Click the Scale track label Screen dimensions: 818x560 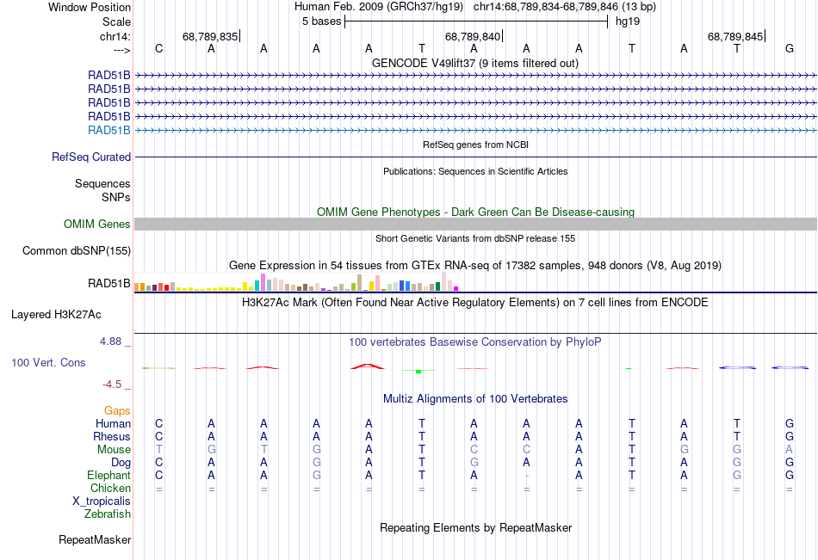click(x=116, y=22)
